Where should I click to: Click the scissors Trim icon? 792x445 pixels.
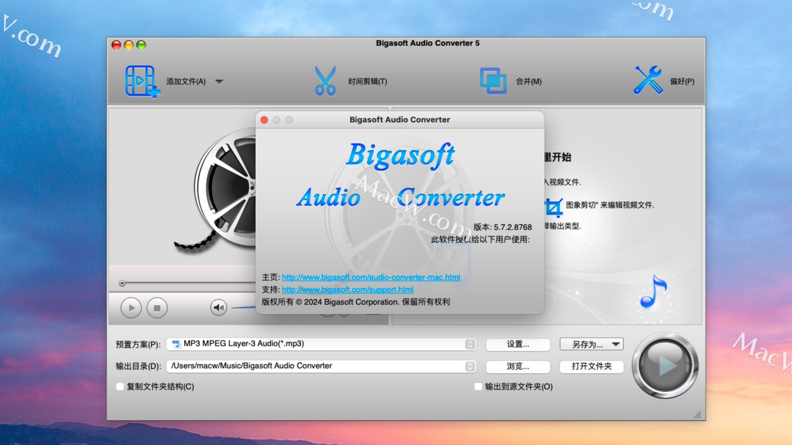(x=325, y=81)
